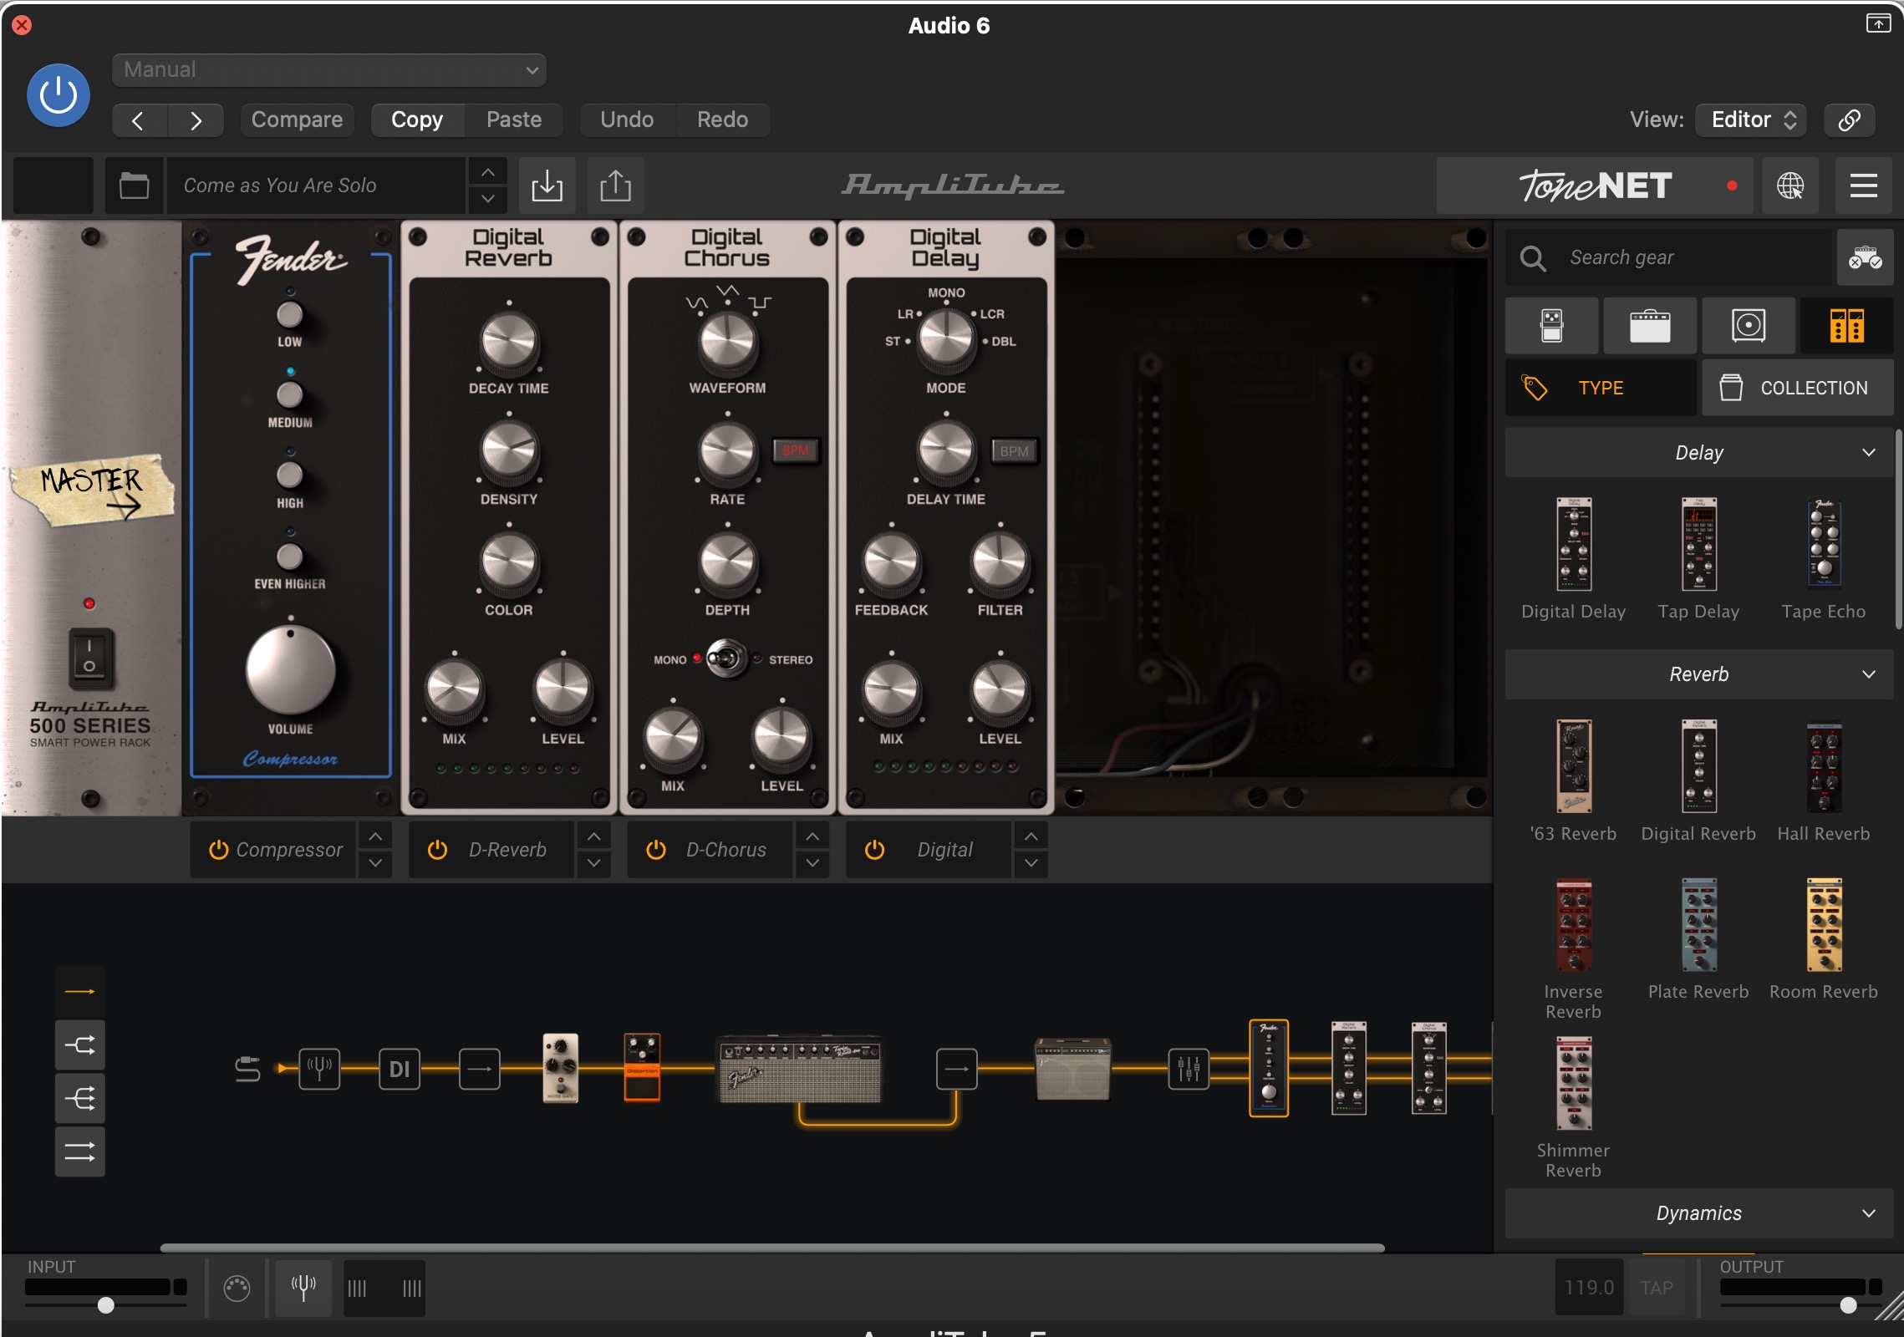Open the preset folder browser icon
The height and width of the screenshot is (1337, 1904).
coord(134,186)
